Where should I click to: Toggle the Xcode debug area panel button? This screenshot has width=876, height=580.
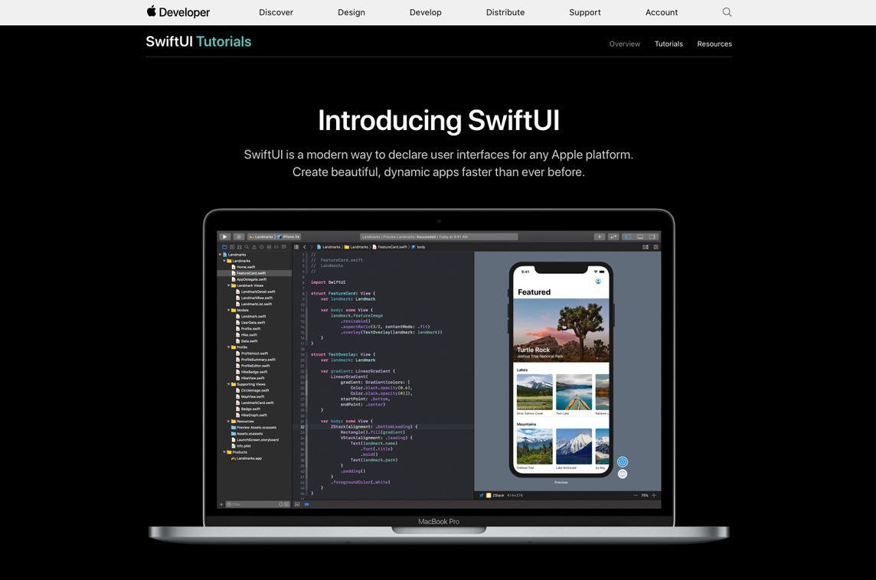tap(640, 236)
